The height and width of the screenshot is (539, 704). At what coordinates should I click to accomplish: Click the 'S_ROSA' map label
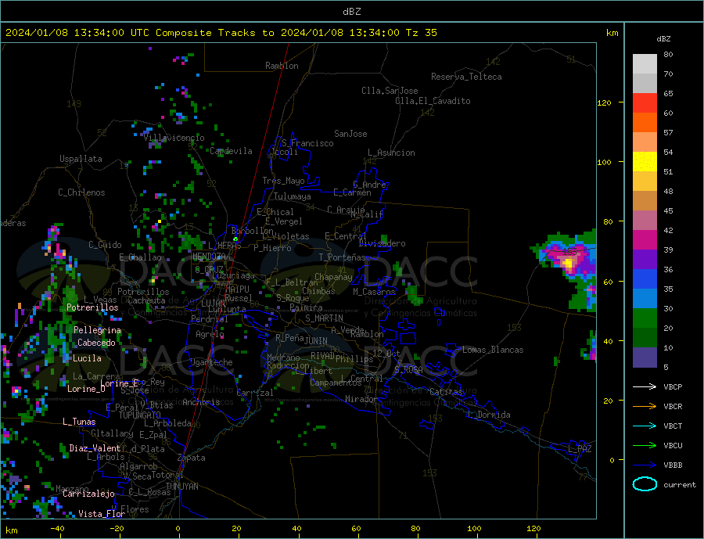408,370
